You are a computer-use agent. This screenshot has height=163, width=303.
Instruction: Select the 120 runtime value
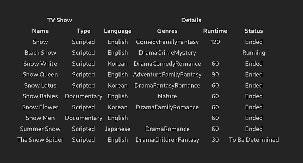[215, 42]
